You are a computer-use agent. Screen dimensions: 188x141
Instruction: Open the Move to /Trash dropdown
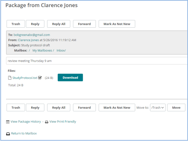tap(158, 108)
